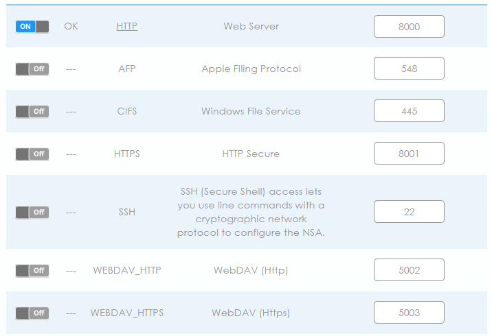
Task: Enable the HTTPS service toggle
Action: pos(32,154)
